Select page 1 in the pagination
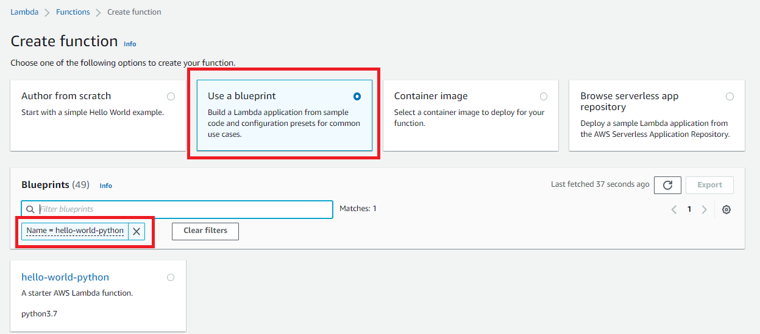The width and height of the screenshot is (760, 334). click(x=689, y=209)
